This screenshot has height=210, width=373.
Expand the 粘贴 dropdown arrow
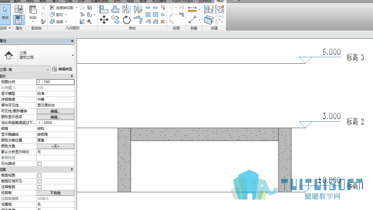tap(33, 22)
